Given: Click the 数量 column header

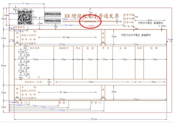Looking at the screenshot, I should [x=90, y=48].
